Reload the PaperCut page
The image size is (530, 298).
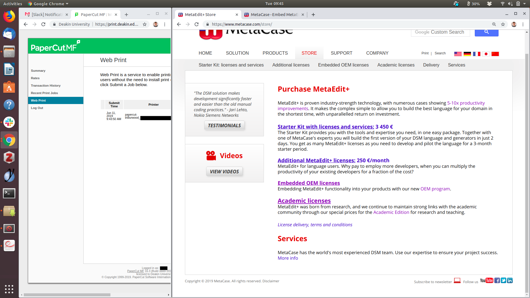point(43,24)
